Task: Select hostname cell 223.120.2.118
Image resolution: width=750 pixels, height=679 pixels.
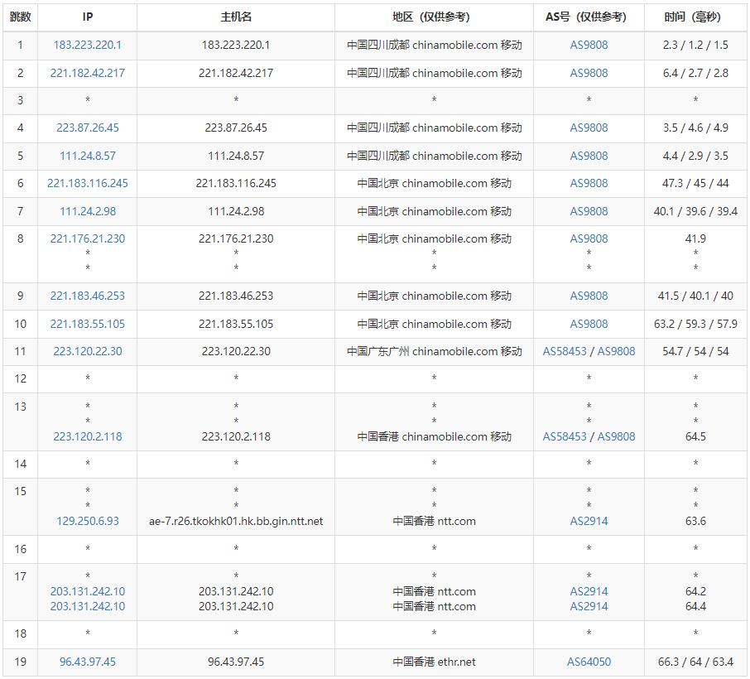Action: point(236,437)
